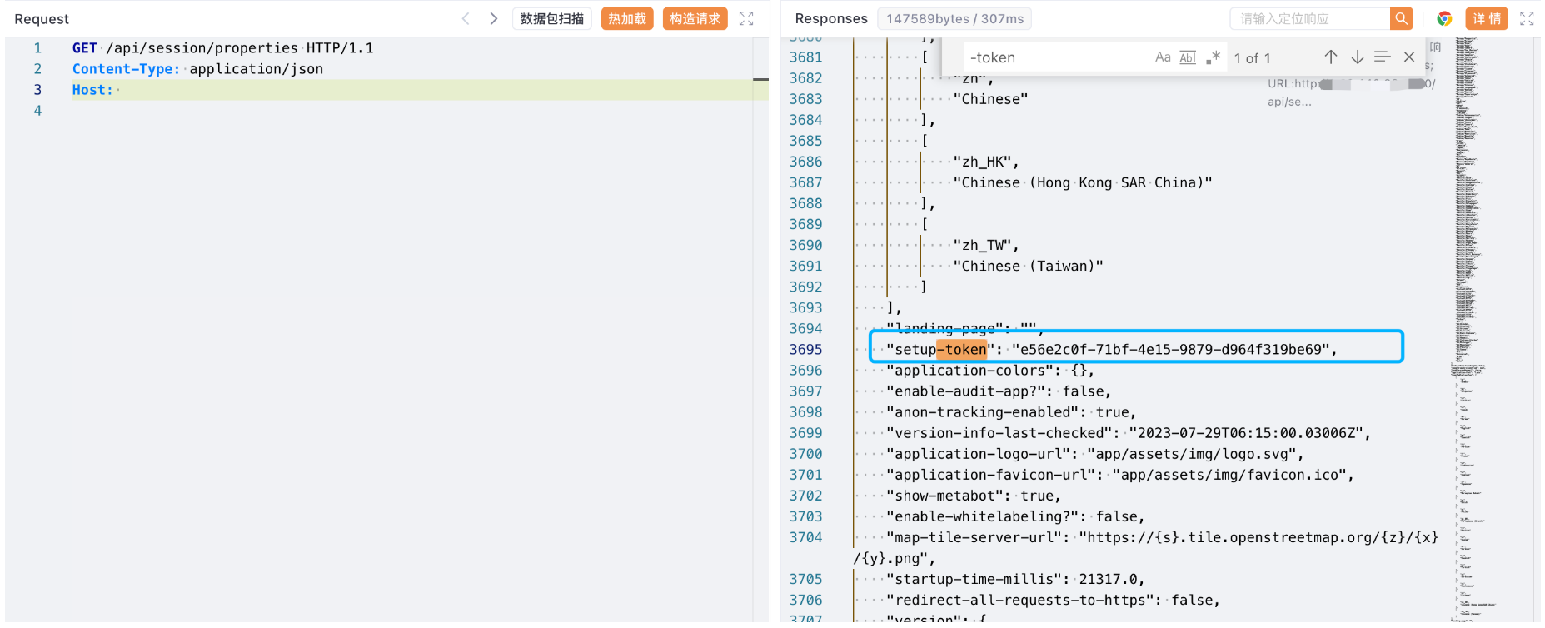Close the find widget
The height and width of the screenshot is (628, 1545).
click(x=1409, y=57)
